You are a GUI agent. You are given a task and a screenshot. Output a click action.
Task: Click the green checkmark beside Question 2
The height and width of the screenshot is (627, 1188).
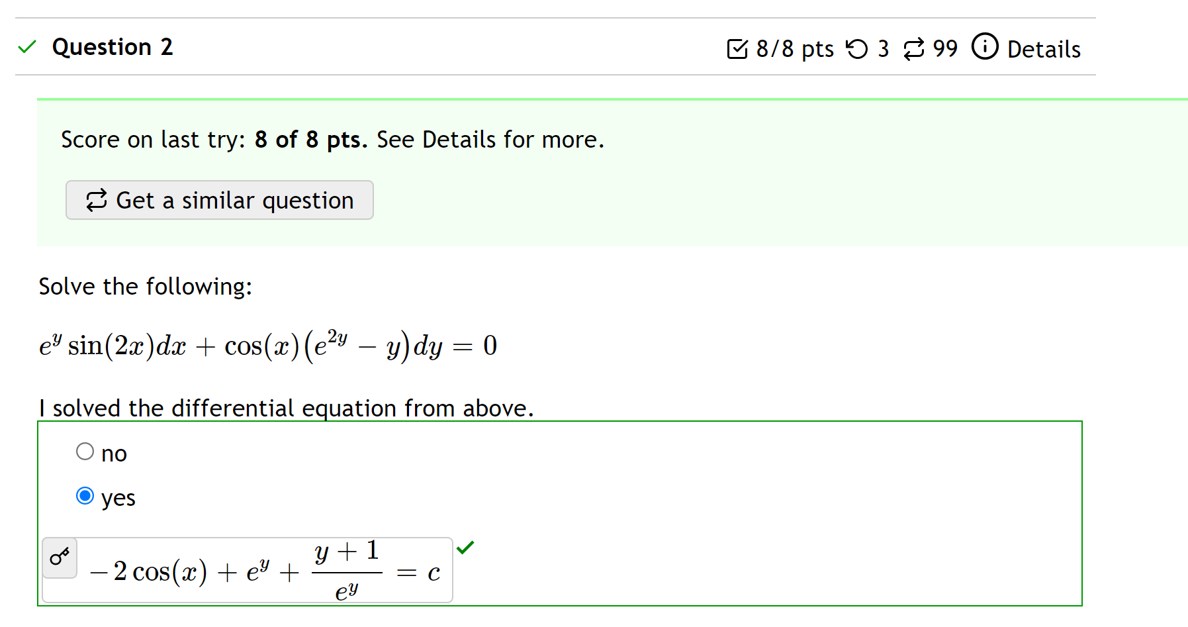click(x=26, y=46)
